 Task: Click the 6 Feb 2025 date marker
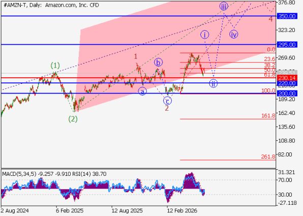70,210
